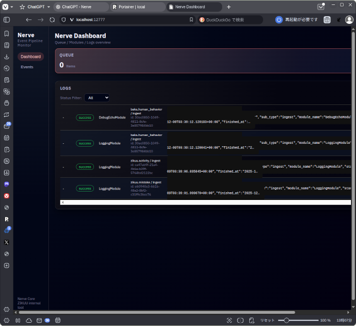356x326 pixels.
Task: Expand the ChatGPT workspace dropdown
Action: point(48,7)
